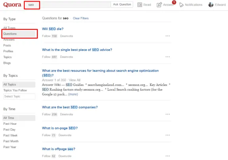Image resolution: width=228 pixels, height=160 pixels.
Task: Click View All answers link
Action: 75,80
